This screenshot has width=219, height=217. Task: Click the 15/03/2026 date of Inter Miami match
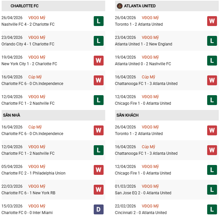click(x=12, y=206)
